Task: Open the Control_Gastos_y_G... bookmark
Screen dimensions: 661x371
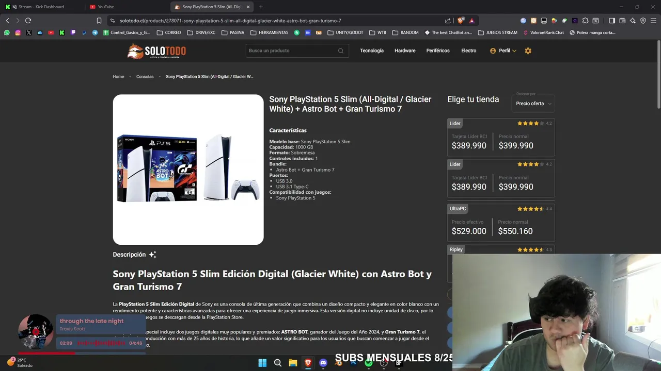Action: (x=127, y=32)
